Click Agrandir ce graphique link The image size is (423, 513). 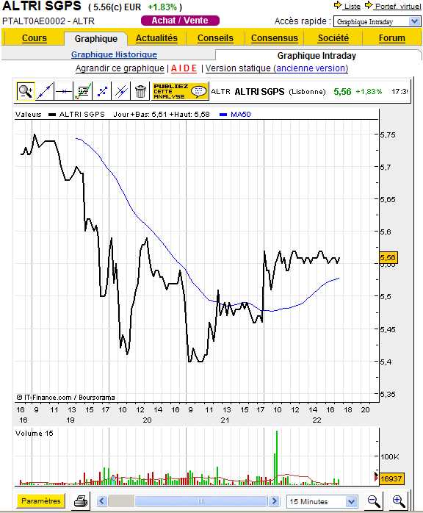click(120, 68)
